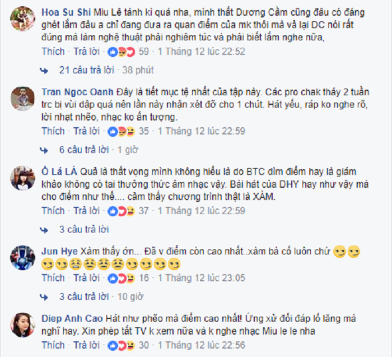This screenshot has width=392, height=357.
Task: Click reaction icons on Hoa Su Shi's comment
Action: coord(122,52)
